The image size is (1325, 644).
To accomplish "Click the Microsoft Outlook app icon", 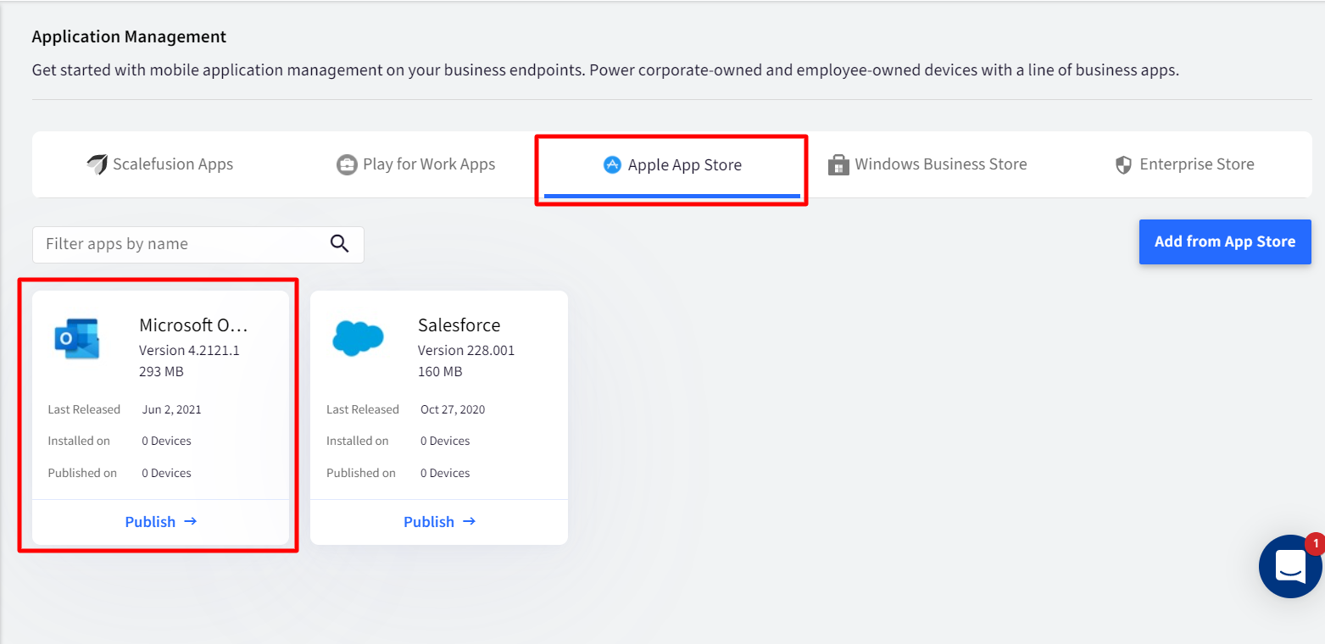I will coord(77,339).
